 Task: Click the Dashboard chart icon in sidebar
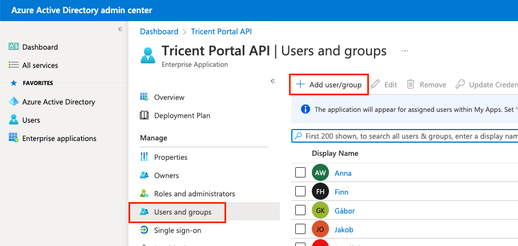click(14, 47)
